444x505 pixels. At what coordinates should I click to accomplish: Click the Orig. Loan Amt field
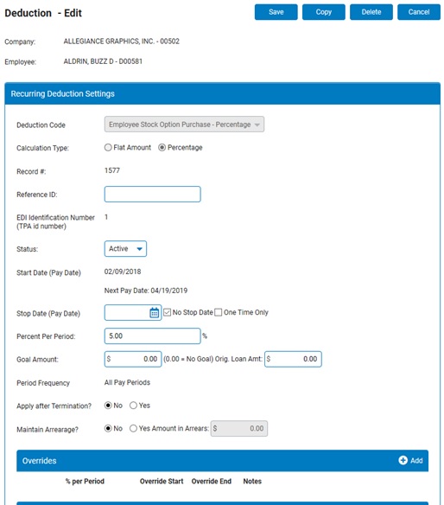[293, 359]
